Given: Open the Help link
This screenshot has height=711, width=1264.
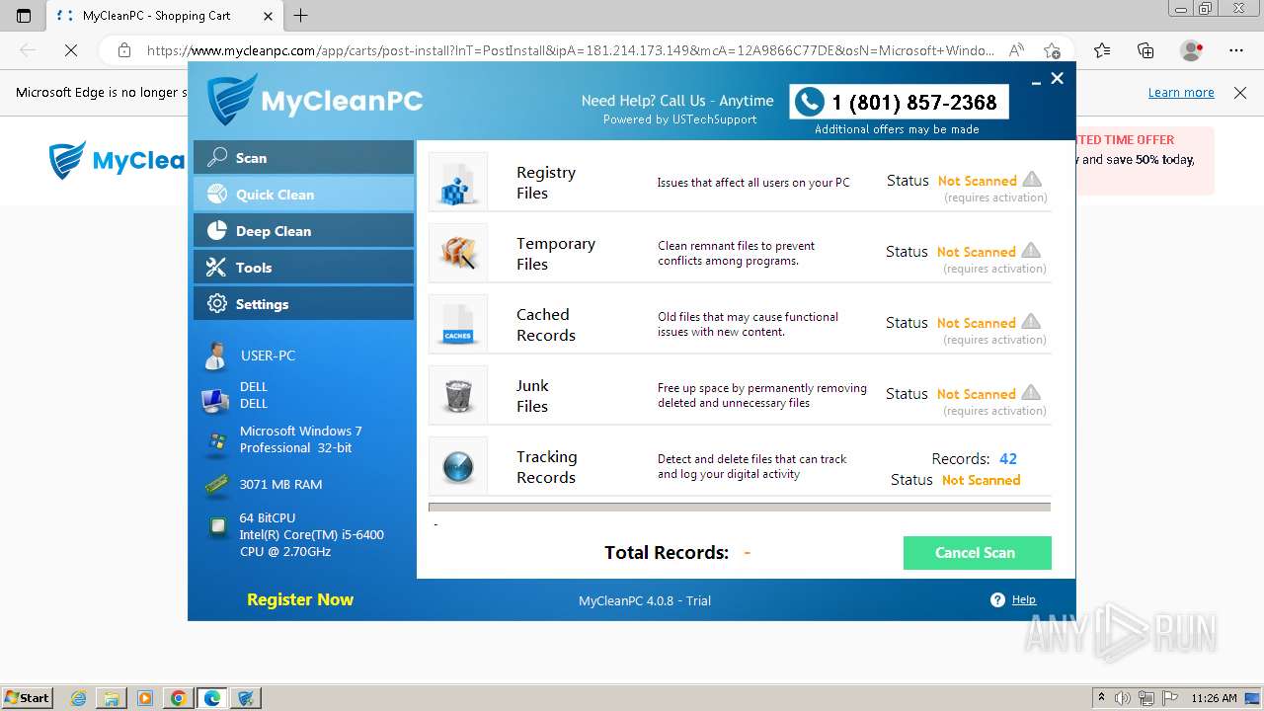Looking at the screenshot, I should 1024,599.
